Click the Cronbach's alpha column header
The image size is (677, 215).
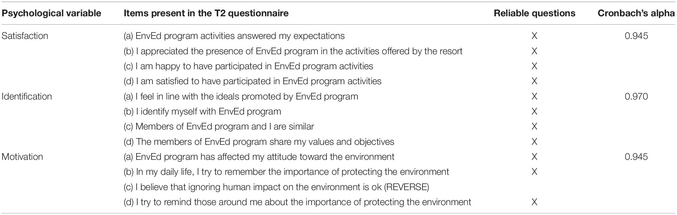tap(636, 13)
